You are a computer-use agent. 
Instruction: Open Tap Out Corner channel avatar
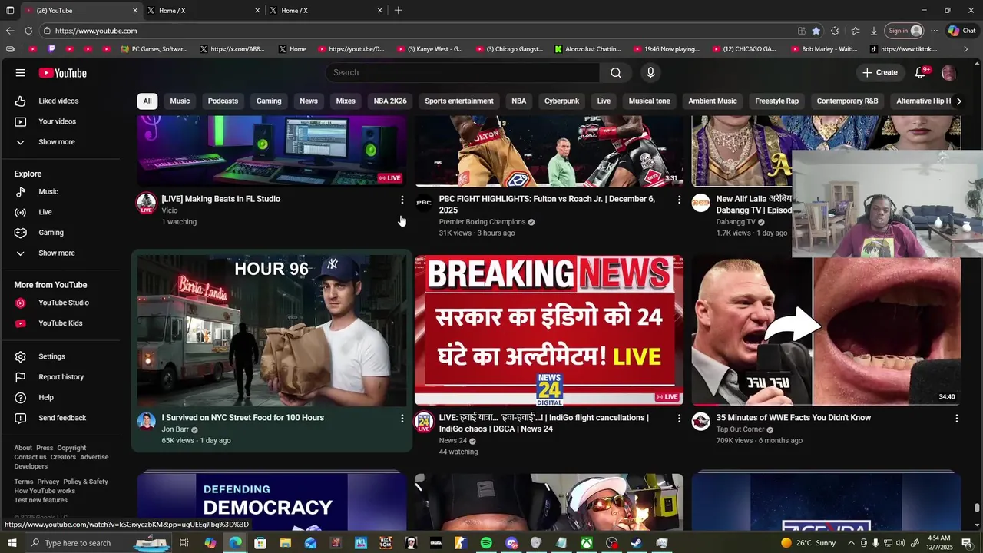point(700,421)
